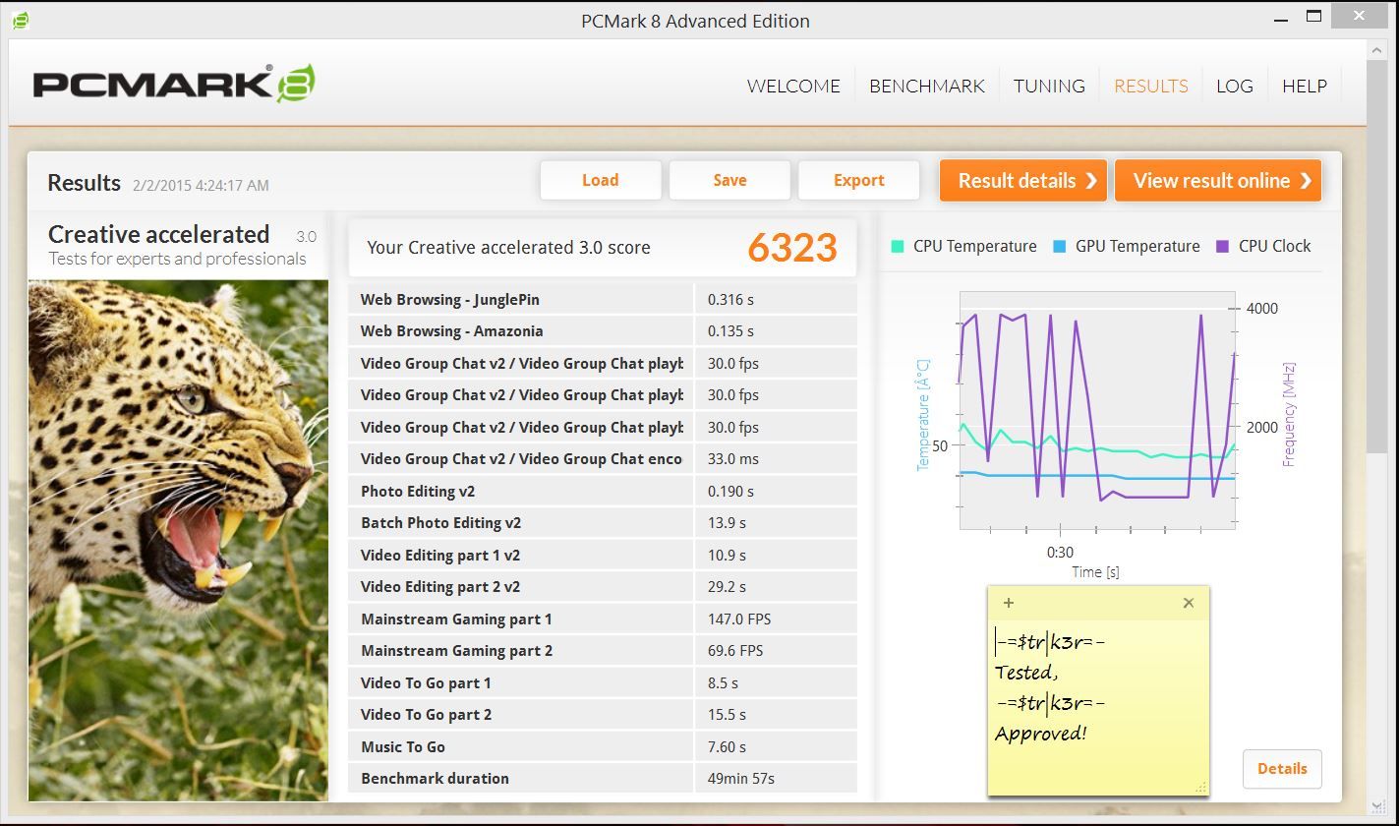This screenshot has height=826, width=1399.
Task: Click the chart Details button
Action: coord(1282,769)
